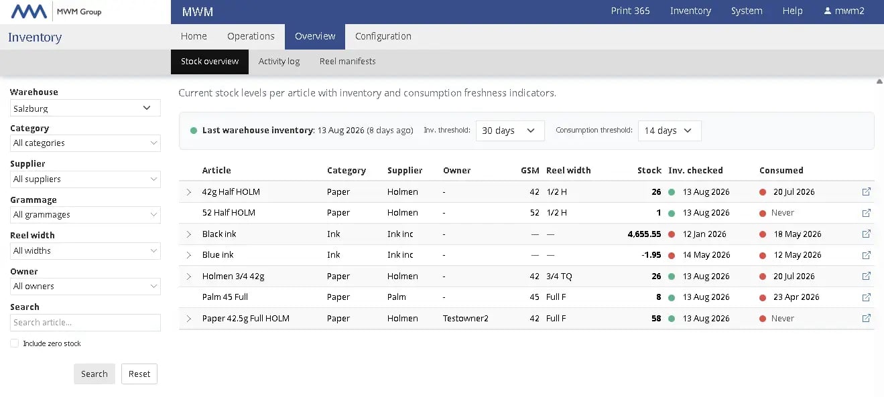Click scroll-up arrow at page top right
This screenshot has width=884, height=397.
(879, 82)
